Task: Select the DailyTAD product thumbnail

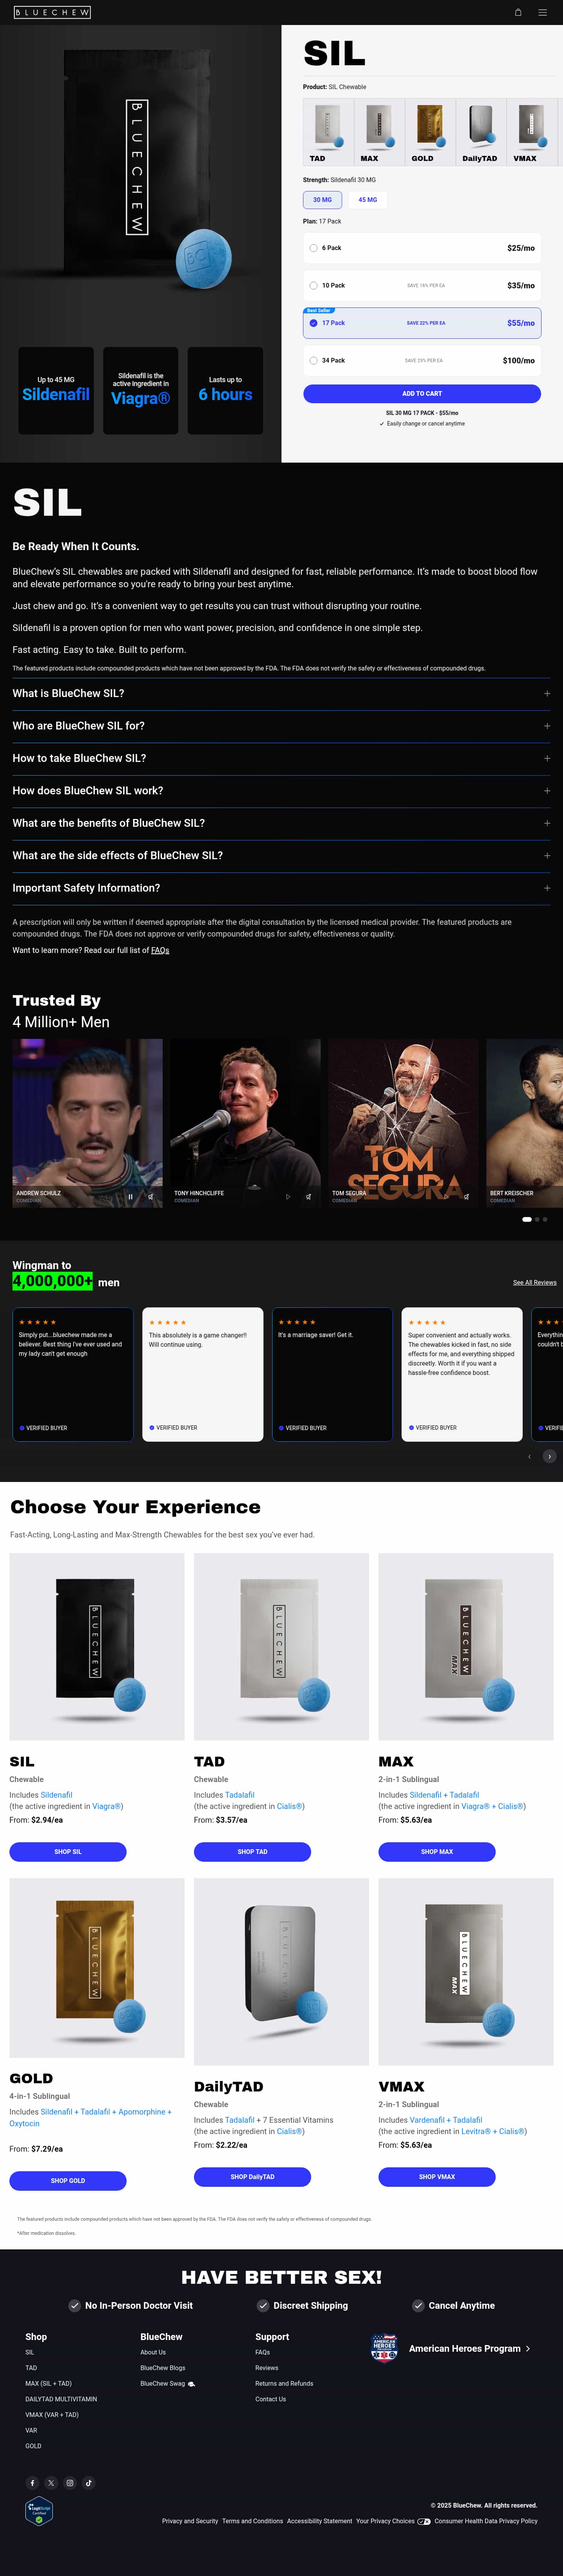Action: 481,132
